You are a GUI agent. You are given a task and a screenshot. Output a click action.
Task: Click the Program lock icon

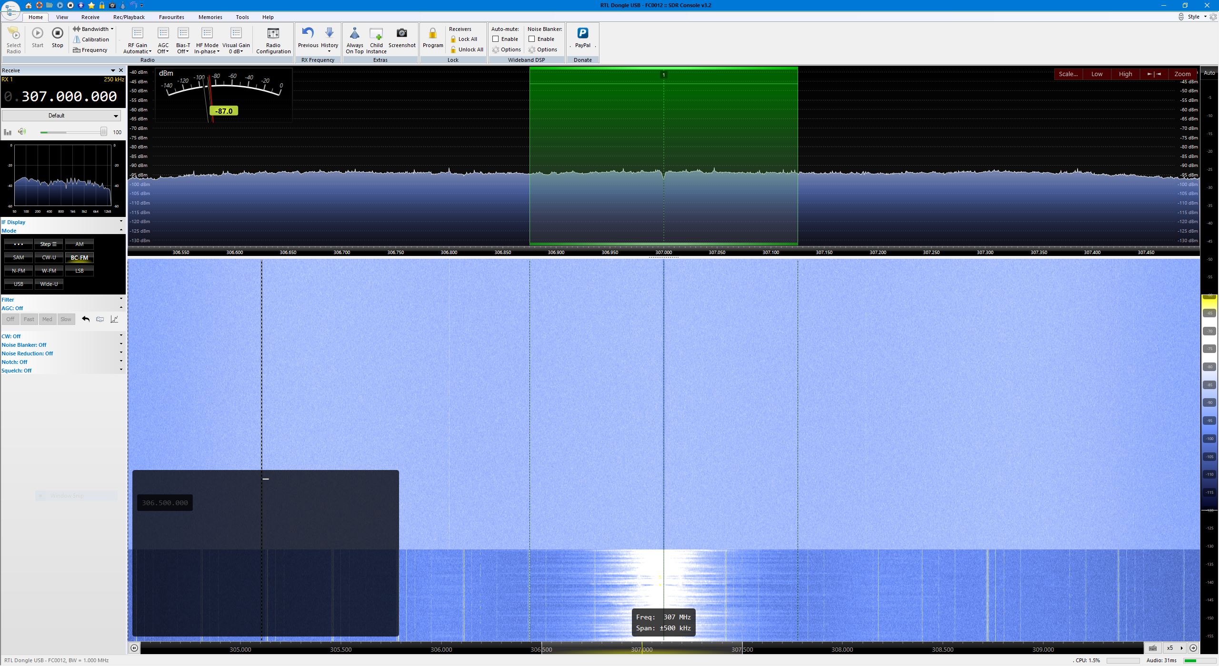[x=432, y=33]
